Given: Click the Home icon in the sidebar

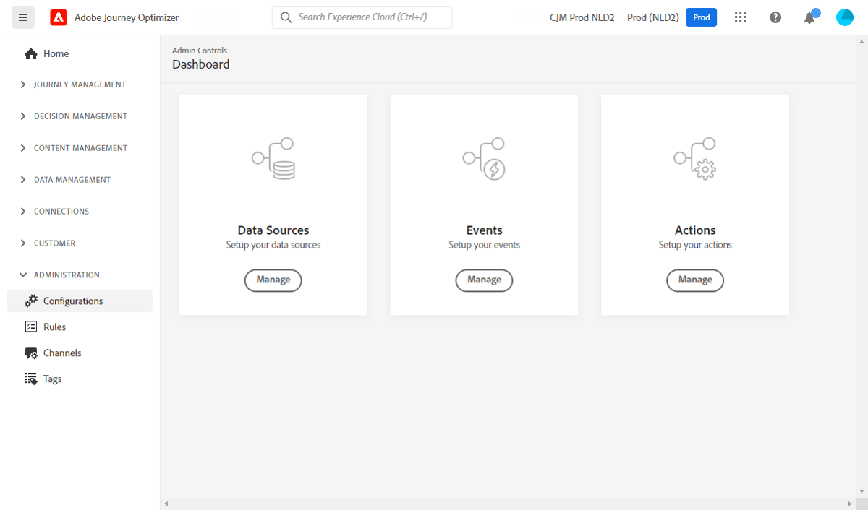Looking at the screenshot, I should coord(30,53).
